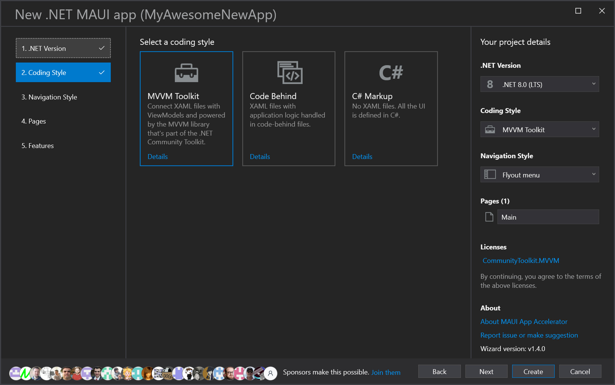615x385 pixels.
Task: Click the pink pixel-pattern sponsor avatar
Action: 240,373
